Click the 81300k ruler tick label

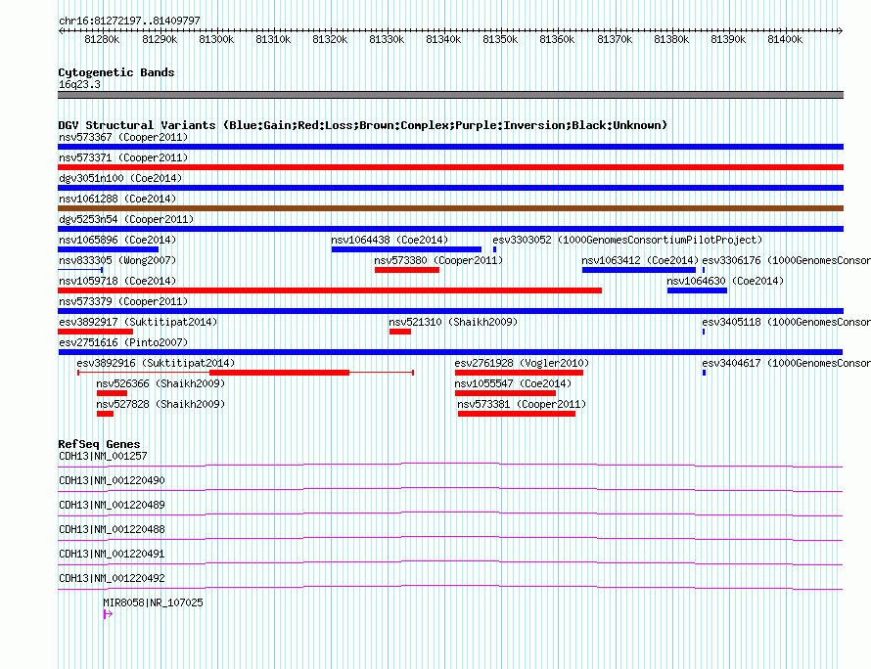tap(216, 39)
